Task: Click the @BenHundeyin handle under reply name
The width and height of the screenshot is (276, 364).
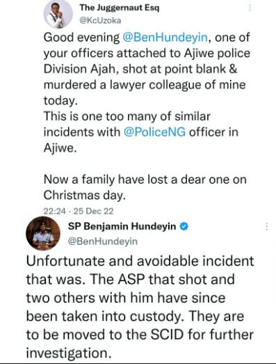Action: click(x=103, y=242)
